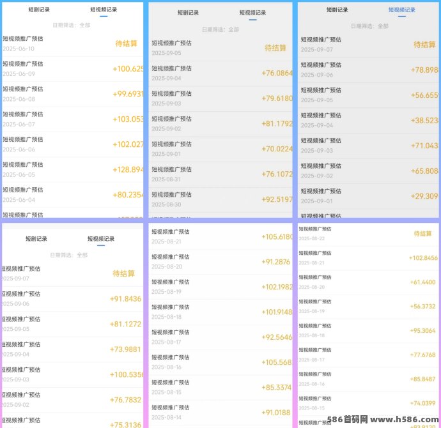Open 短剧记录 tab in panel showing +76.0864
Image resolution: width=441 pixels, height=428 pixels.
(x=188, y=13)
